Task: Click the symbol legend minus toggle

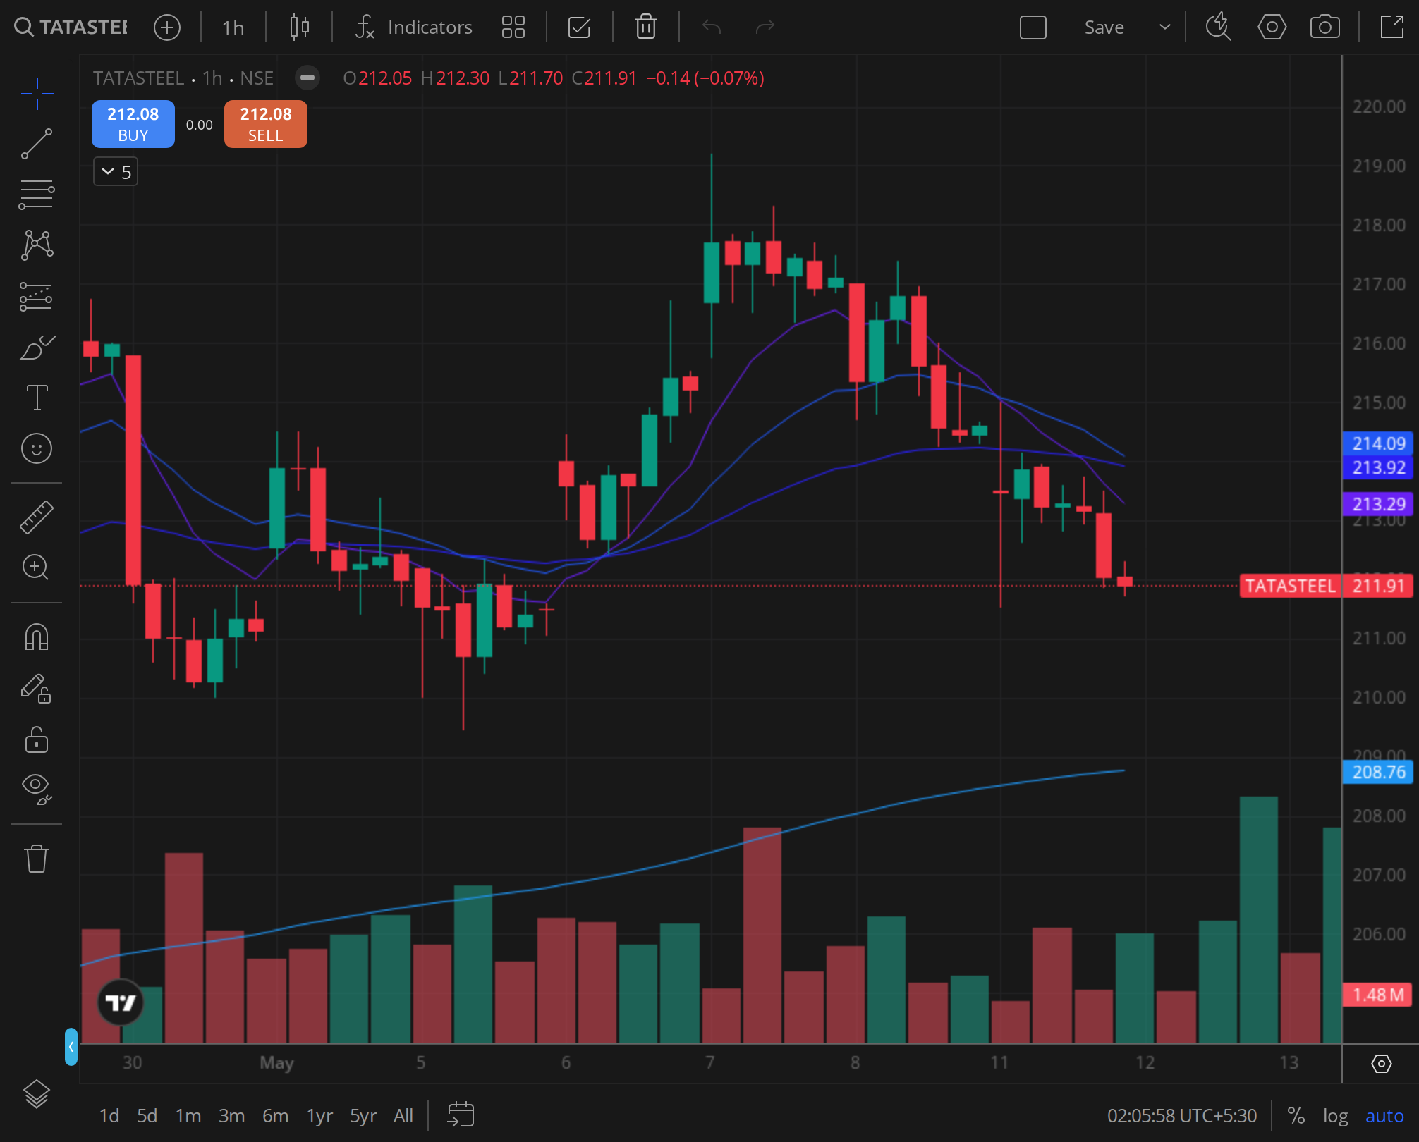Action: pos(307,78)
